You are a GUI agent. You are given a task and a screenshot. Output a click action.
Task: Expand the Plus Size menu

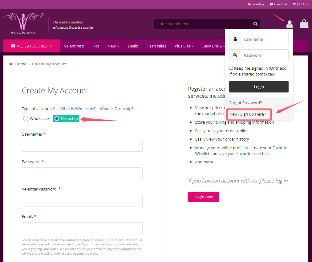[x=184, y=46]
